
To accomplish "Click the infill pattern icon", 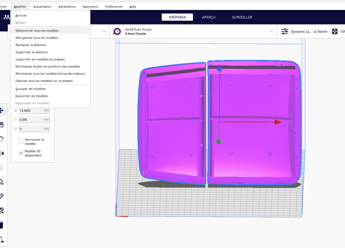I will [335, 32].
